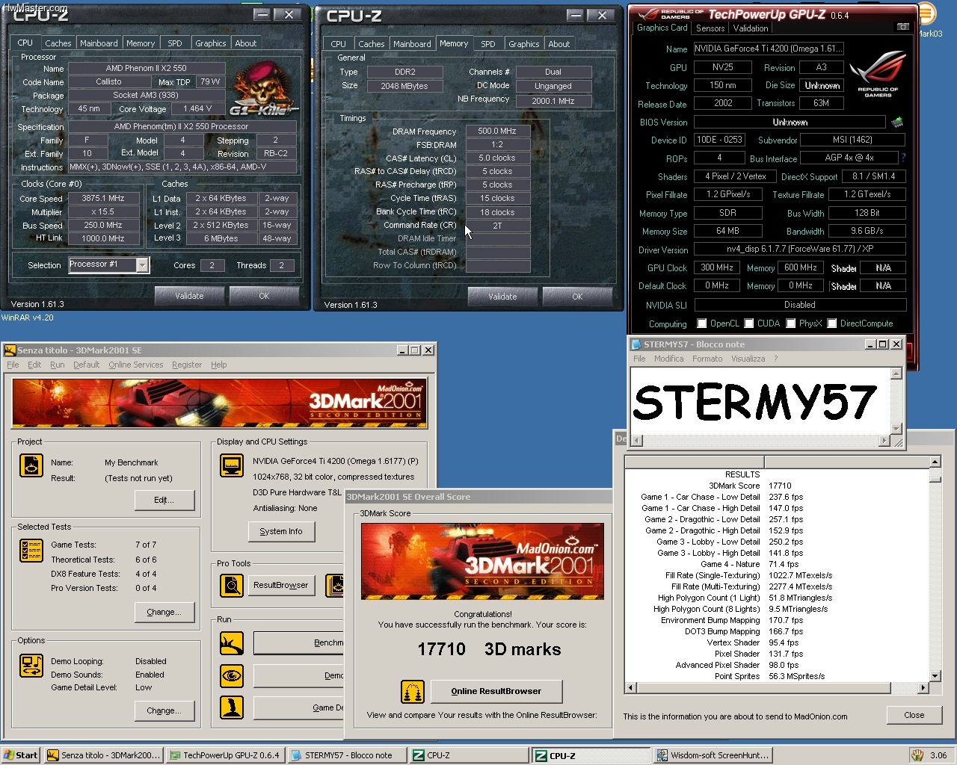Click Notepad vertical scrollbar up arrow
This screenshot has height=765, width=957.
896,374
